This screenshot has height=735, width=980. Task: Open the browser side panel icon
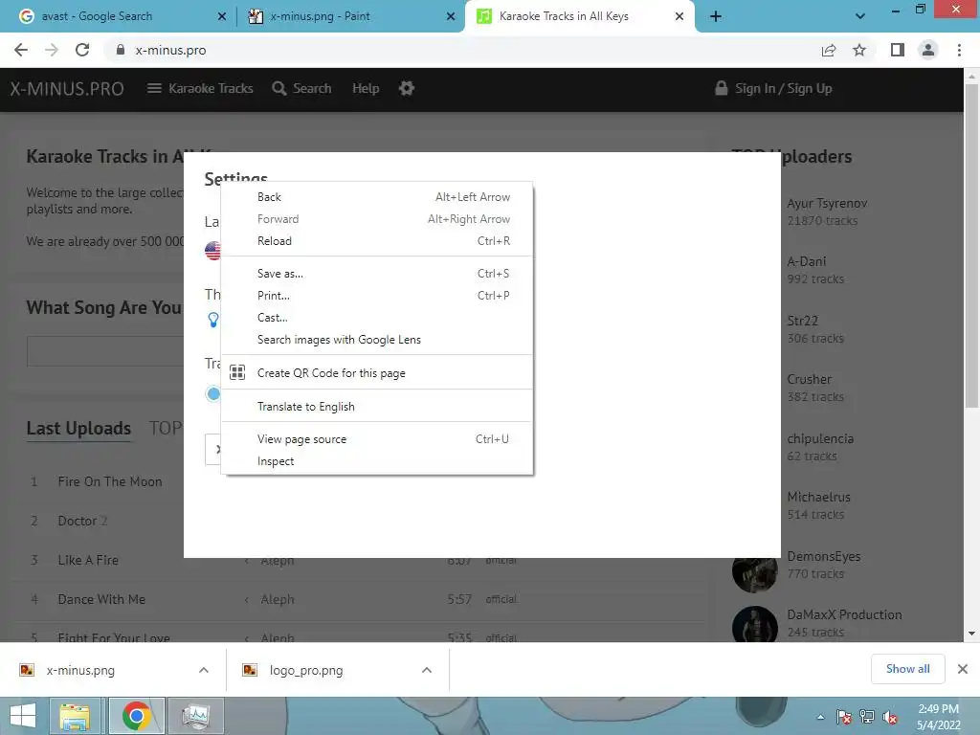(x=898, y=50)
